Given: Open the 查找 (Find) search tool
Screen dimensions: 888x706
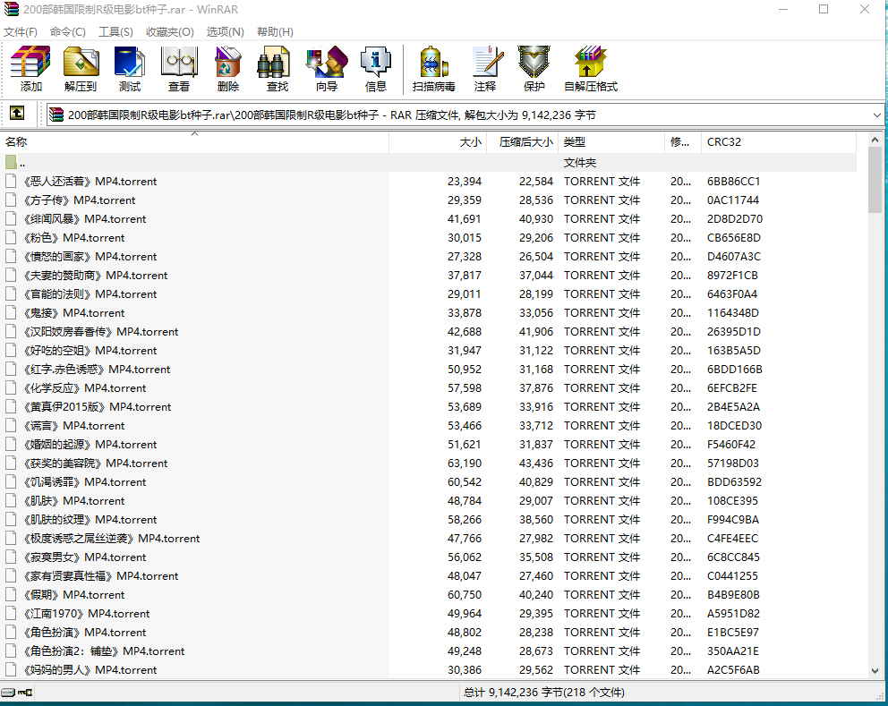Looking at the screenshot, I should tap(277, 69).
